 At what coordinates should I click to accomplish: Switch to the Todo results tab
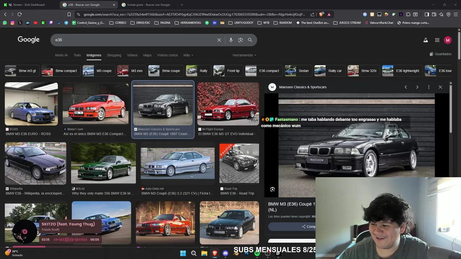tap(77, 55)
